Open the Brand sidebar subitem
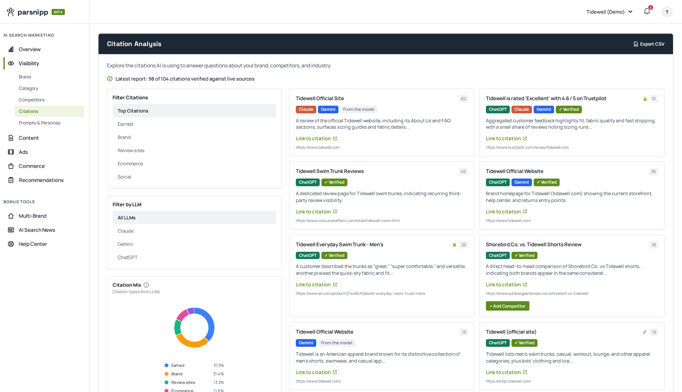Viewport: 682px width, 392px height. (49, 77)
